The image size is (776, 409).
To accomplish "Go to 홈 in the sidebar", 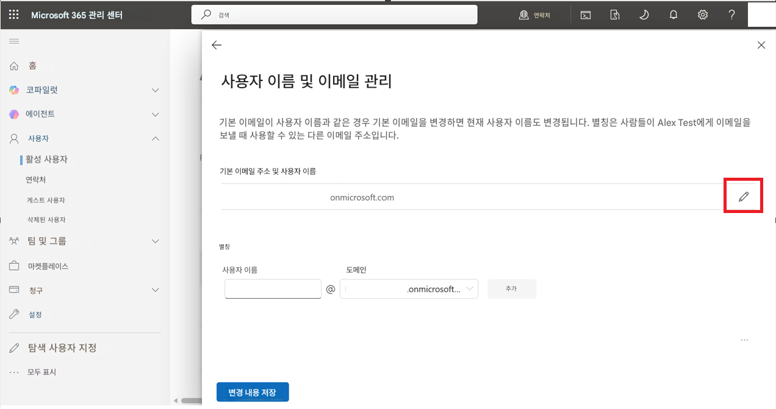I will point(32,65).
